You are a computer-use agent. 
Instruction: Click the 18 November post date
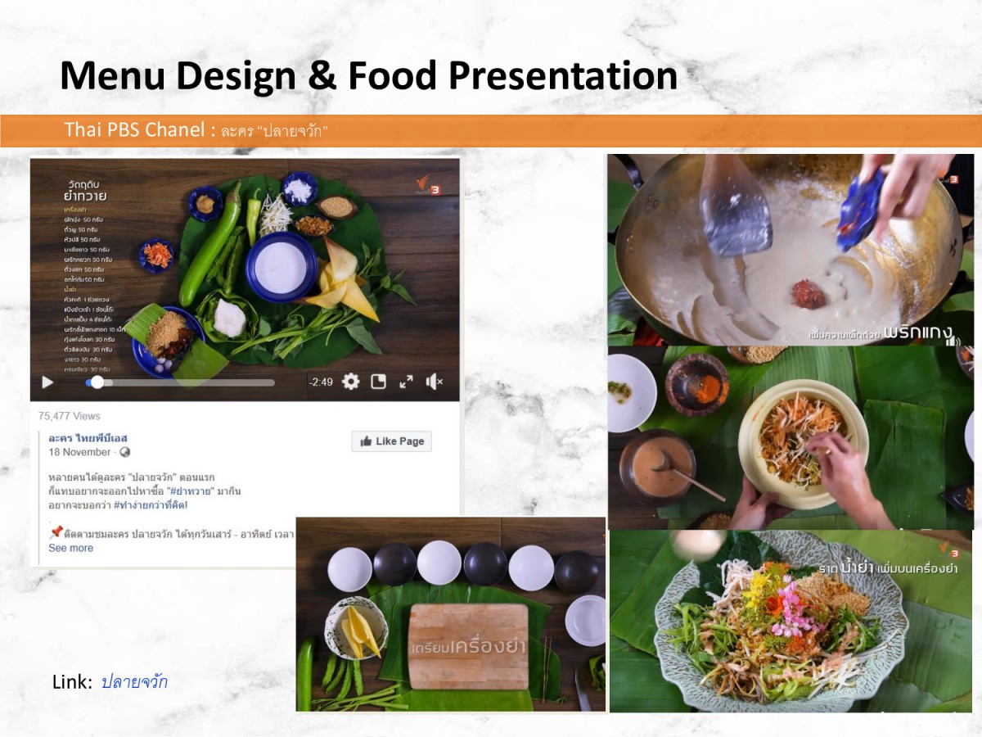point(79,452)
